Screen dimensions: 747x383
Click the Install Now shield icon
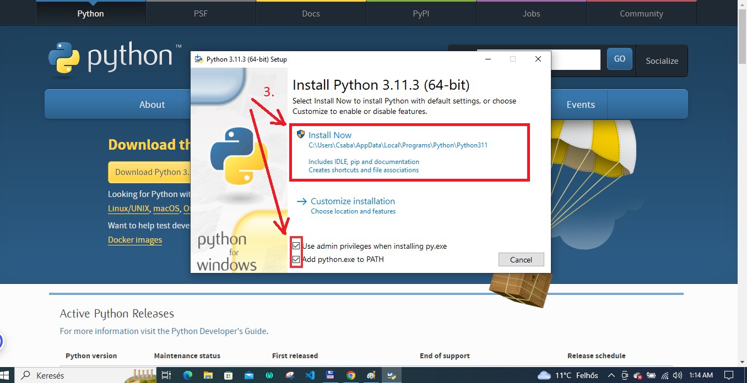click(x=300, y=134)
